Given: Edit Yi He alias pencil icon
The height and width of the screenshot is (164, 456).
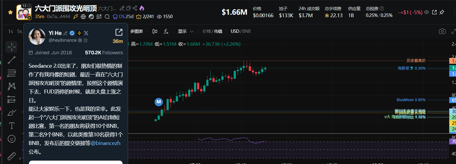Looking at the screenshot, I should pyautogui.click(x=66, y=33).
